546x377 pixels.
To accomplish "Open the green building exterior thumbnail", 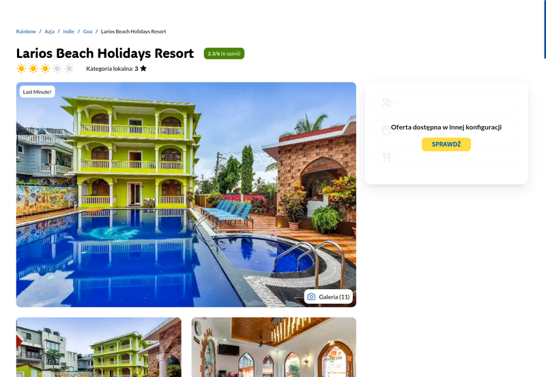I will 98,347.
